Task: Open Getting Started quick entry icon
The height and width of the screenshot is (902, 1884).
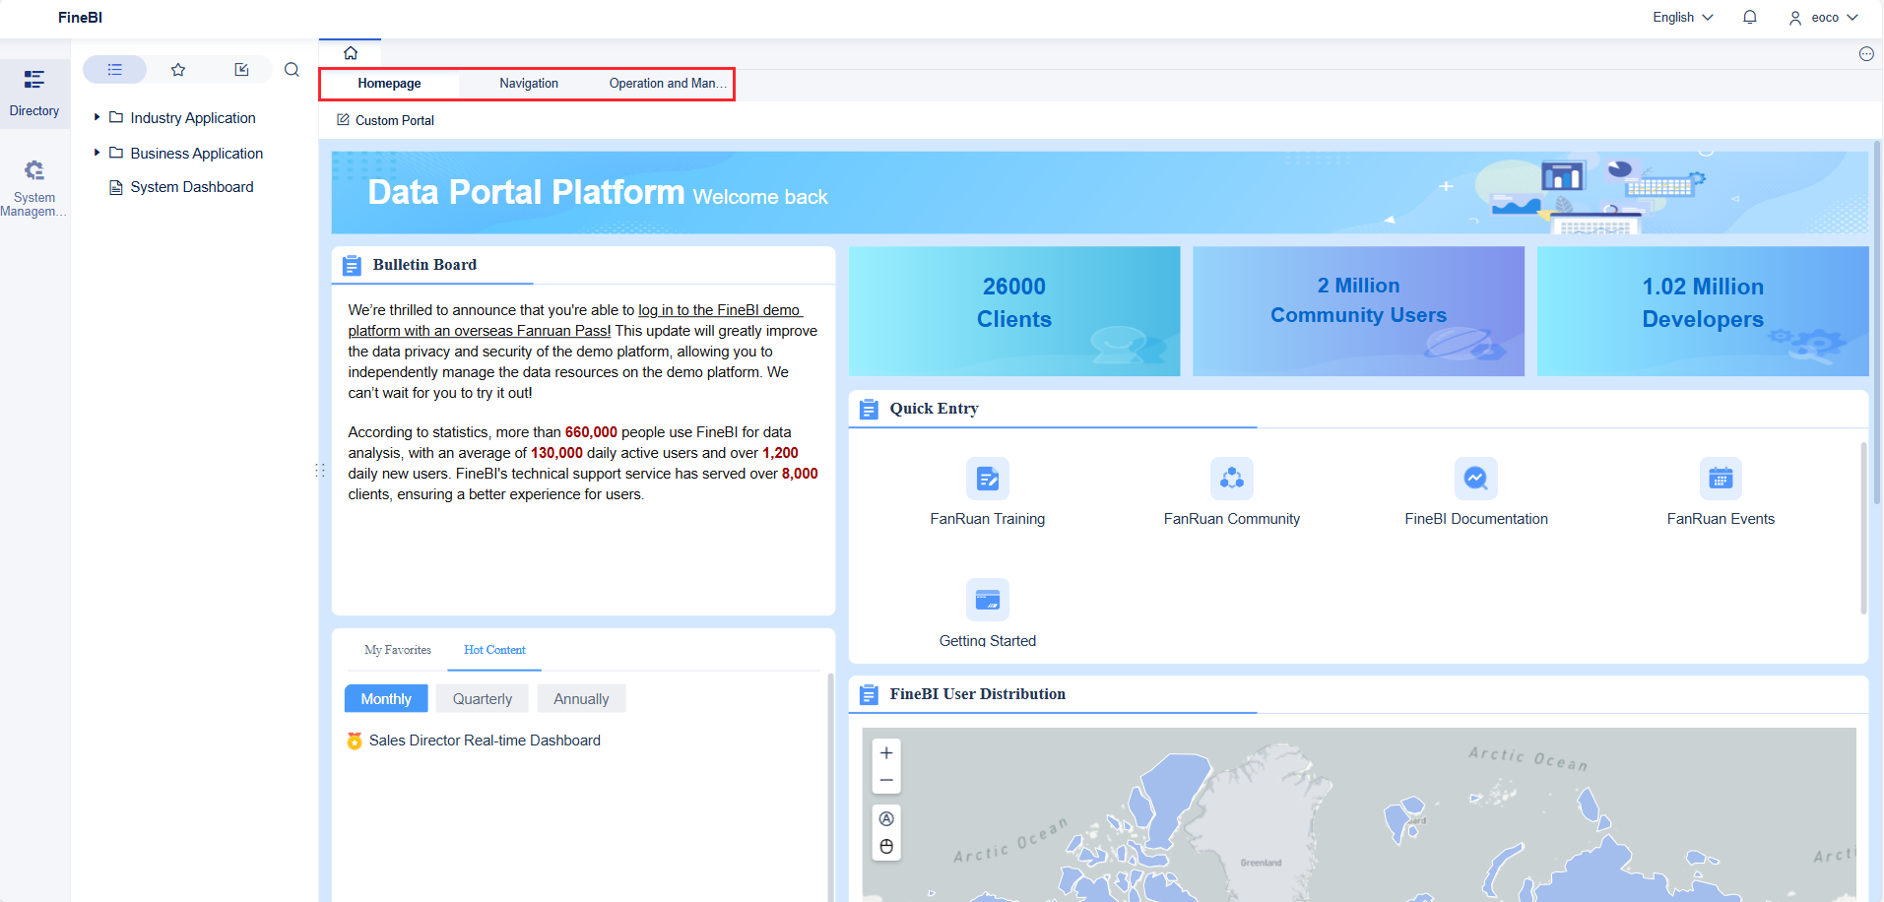Action: [988, 600]
